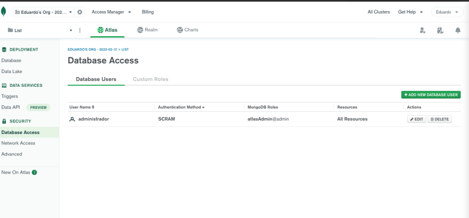The width and height of the screenshot is (469, 218).
Task: Select the Custom Roles tab
Action: [x=150, y=79]
